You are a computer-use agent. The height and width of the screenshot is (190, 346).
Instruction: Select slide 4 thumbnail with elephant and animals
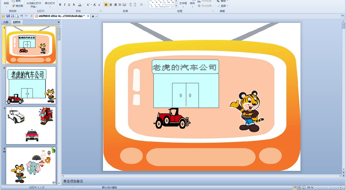[x=31, y=166]
